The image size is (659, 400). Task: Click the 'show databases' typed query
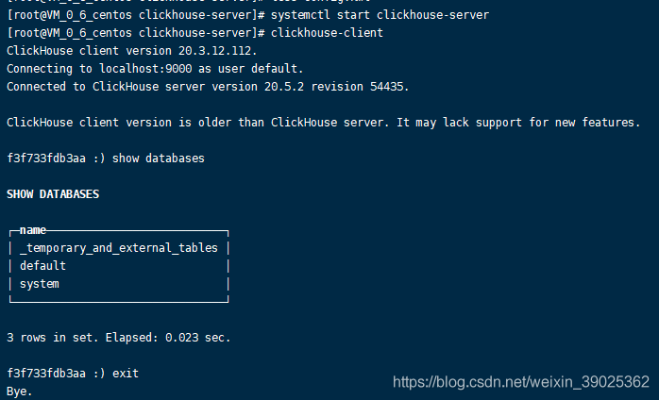pos(158,158)
